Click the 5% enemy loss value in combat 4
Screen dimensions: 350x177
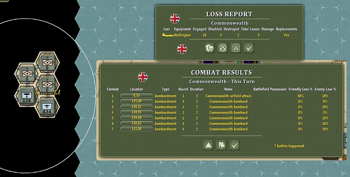pos(325,113)
